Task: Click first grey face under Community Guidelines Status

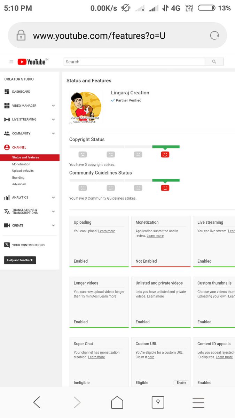Action: point(83,188)
